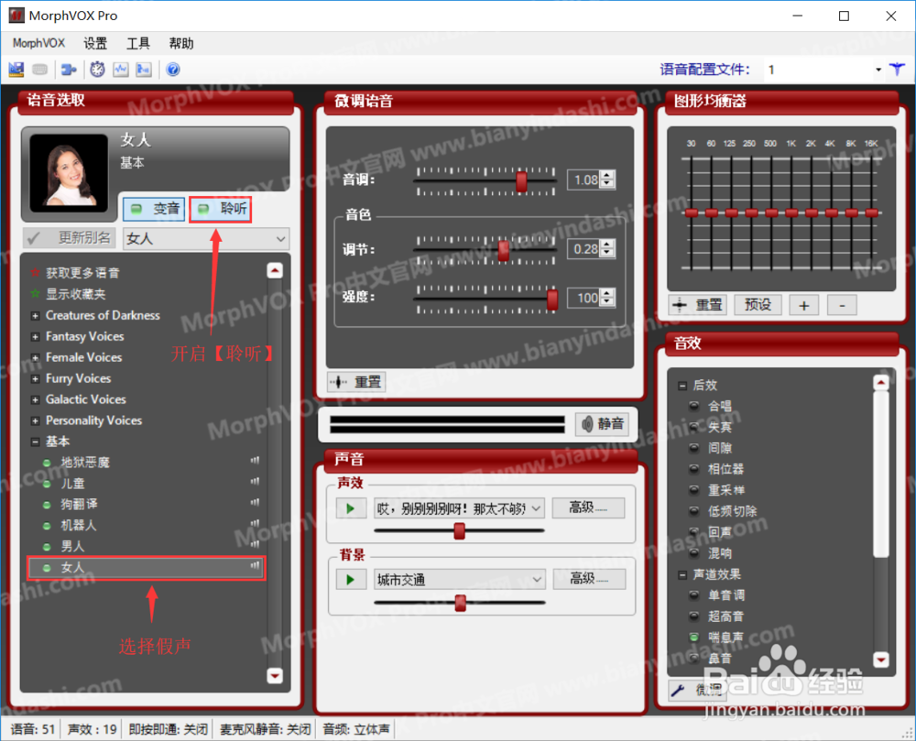Enable the 合唱 chorus effect
The image size is (916, 741).
[694, 406]
